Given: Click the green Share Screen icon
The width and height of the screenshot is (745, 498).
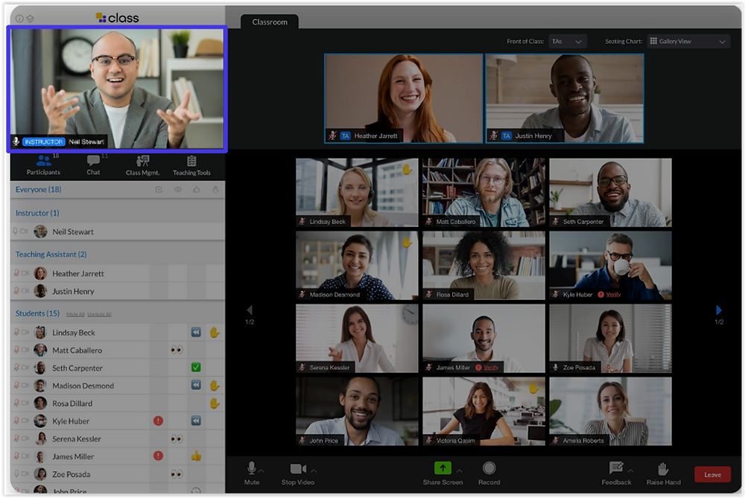Looking at the screenshot, I should tap(443, 468).
